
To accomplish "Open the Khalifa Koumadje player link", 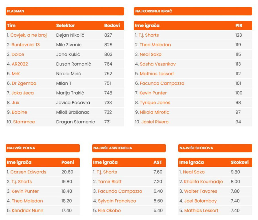I will click(203, 182).
